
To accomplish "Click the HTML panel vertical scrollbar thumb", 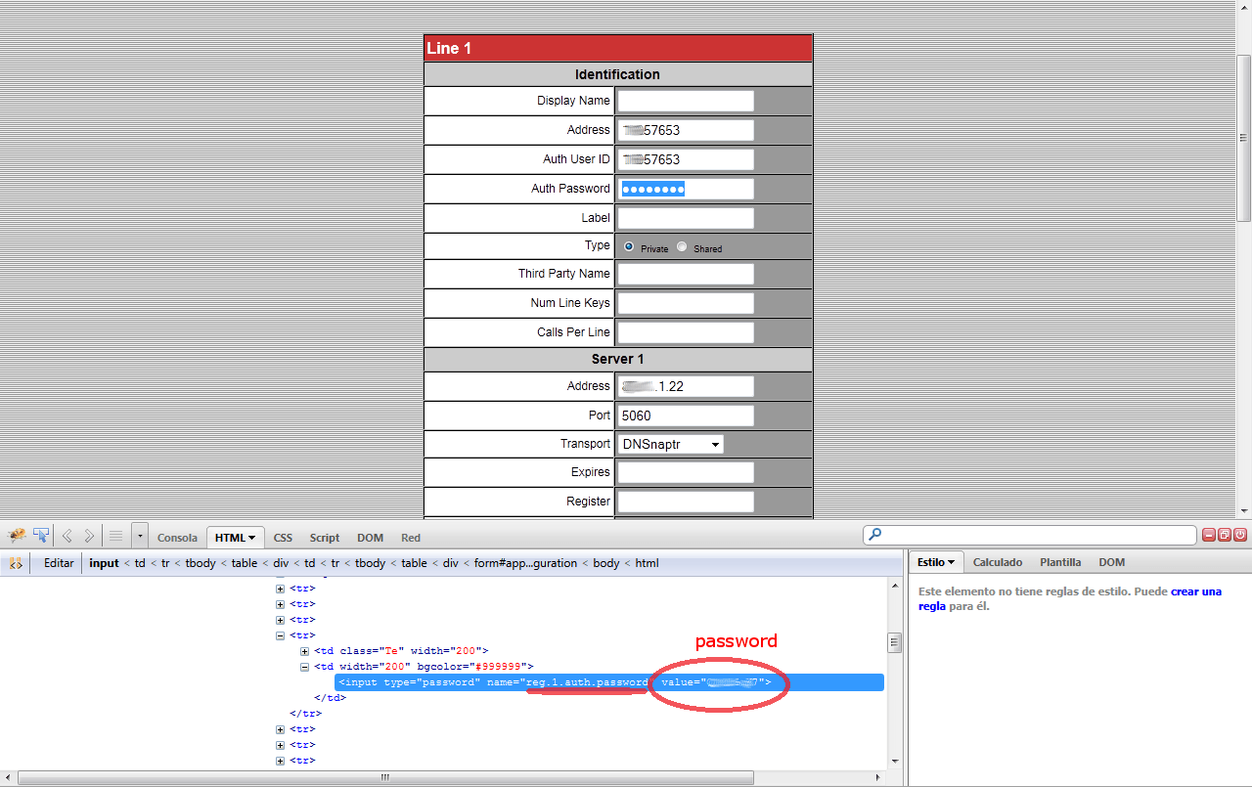I will 893,642.
